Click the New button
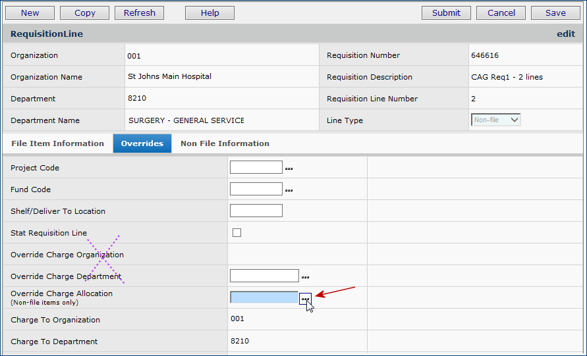Viewport: 587px width, 356px height. tap(30, 13)
